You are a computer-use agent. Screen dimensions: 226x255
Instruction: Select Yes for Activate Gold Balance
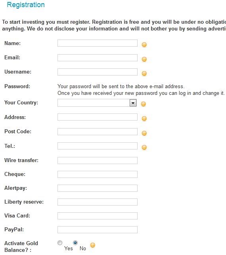tap(60, 243)
